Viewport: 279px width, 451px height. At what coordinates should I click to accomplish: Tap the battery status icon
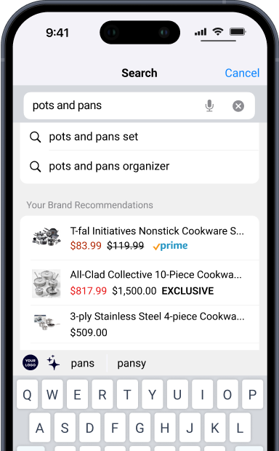coord(238,31)
